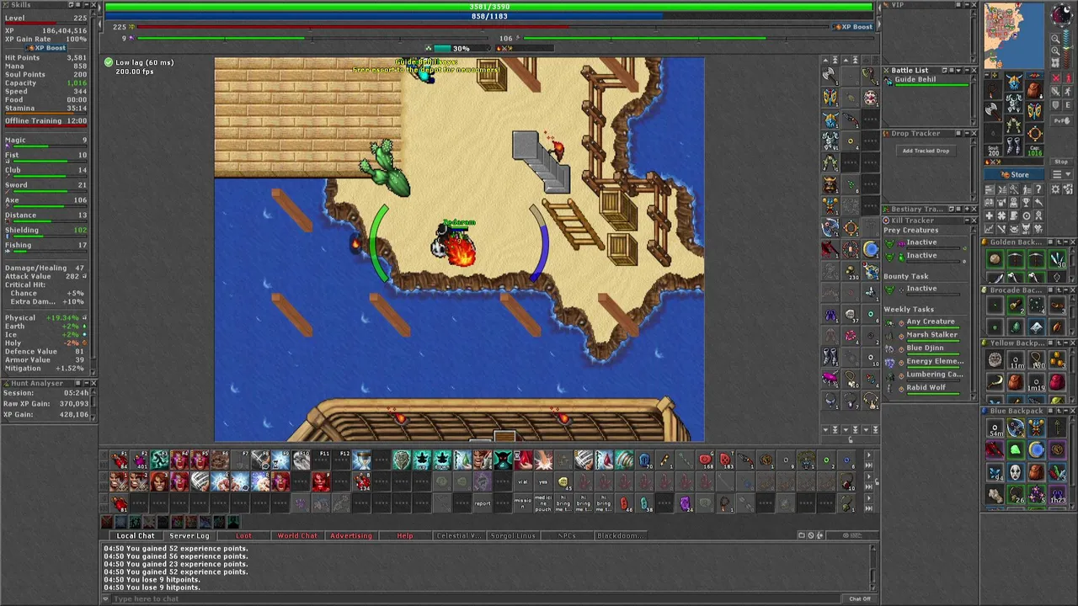Screen dimensions: 1078x606
Task: Click the 'report' action bar slot
Action: click(x=483, y=503)
